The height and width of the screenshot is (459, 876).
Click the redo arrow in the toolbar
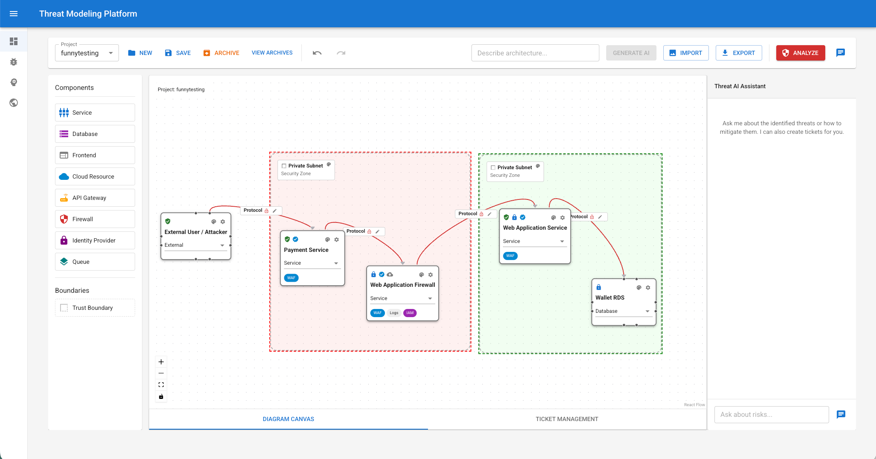(x=341, y=53)
